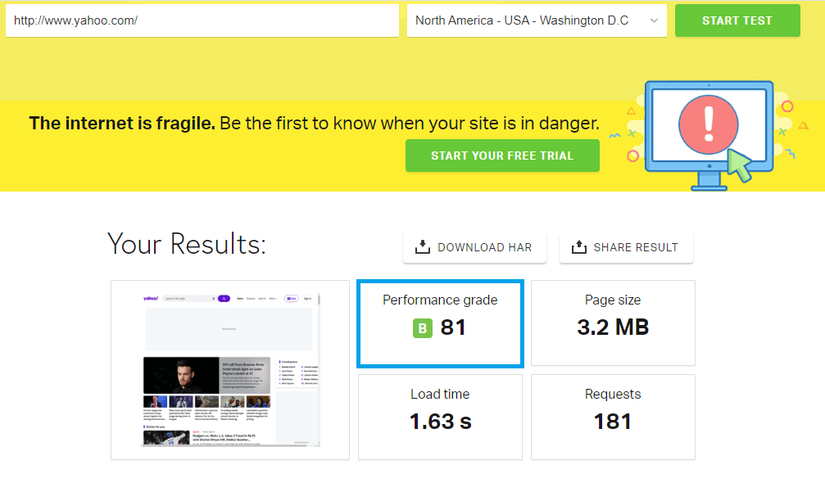The image size is (825, 483).
Task: Click the Load time result card
Action: coord(440,417)
